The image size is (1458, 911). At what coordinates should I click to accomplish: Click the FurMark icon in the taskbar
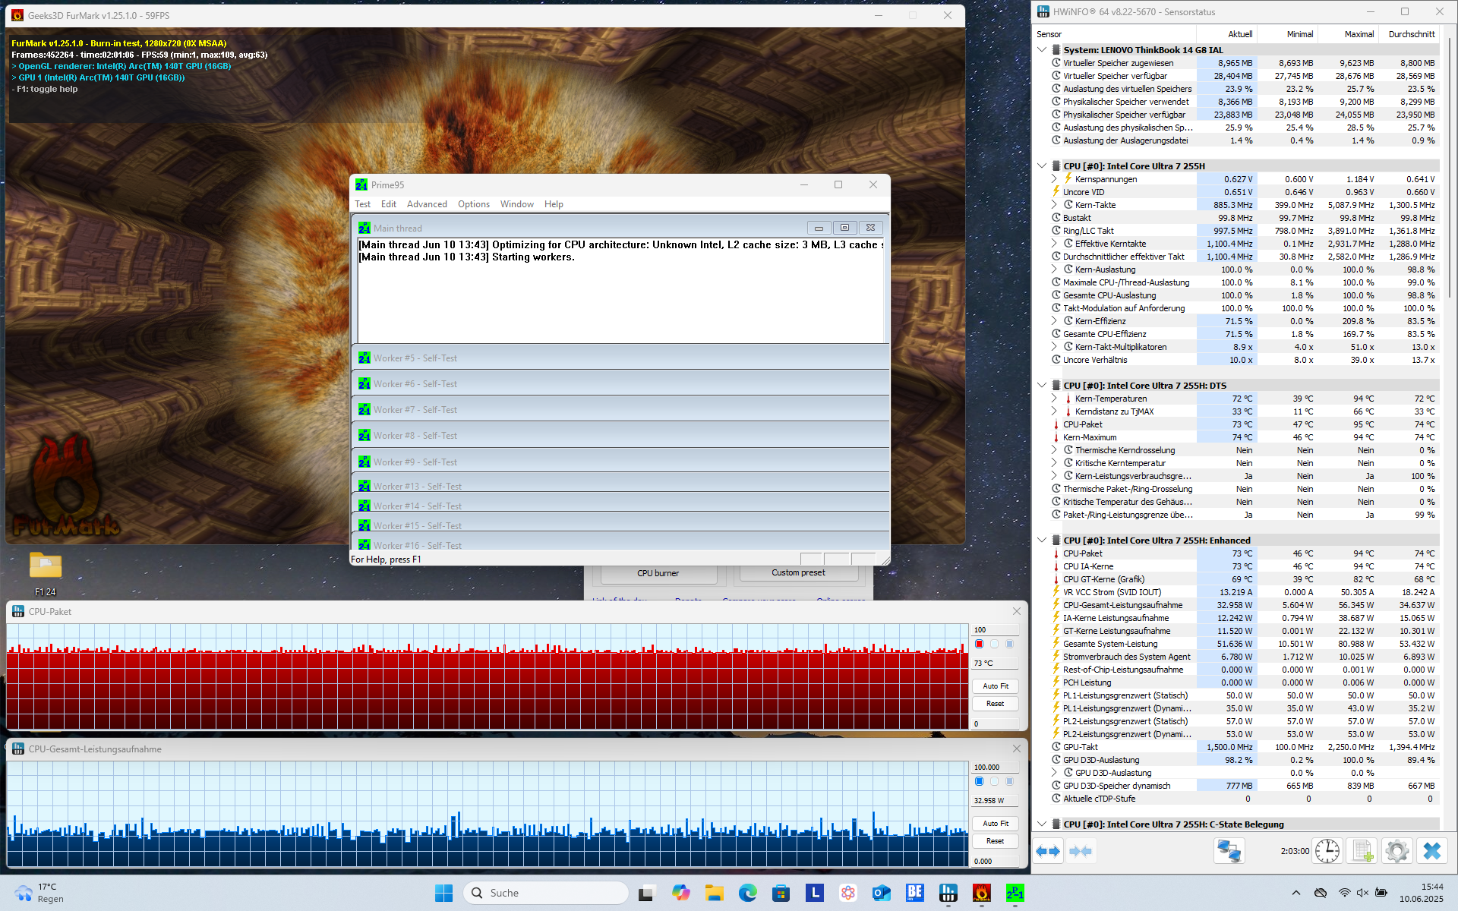(981, 893)
